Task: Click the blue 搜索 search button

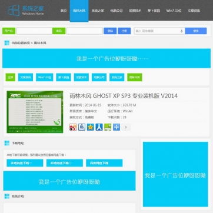Action: coord(196,31)
